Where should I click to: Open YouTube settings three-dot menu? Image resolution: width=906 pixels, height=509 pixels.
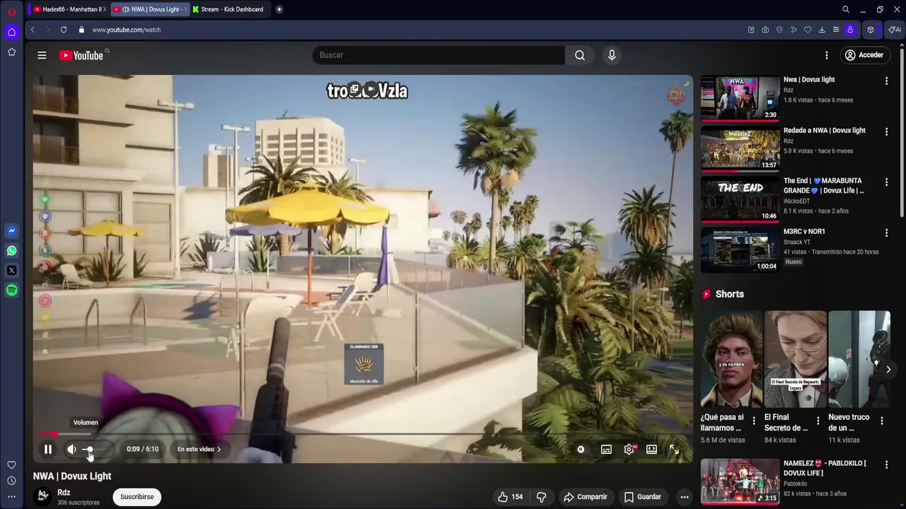(x=826, y=55)
